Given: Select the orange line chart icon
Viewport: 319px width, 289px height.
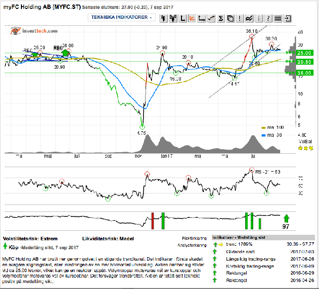Looking at the screenshot, I should coord(192,18).
